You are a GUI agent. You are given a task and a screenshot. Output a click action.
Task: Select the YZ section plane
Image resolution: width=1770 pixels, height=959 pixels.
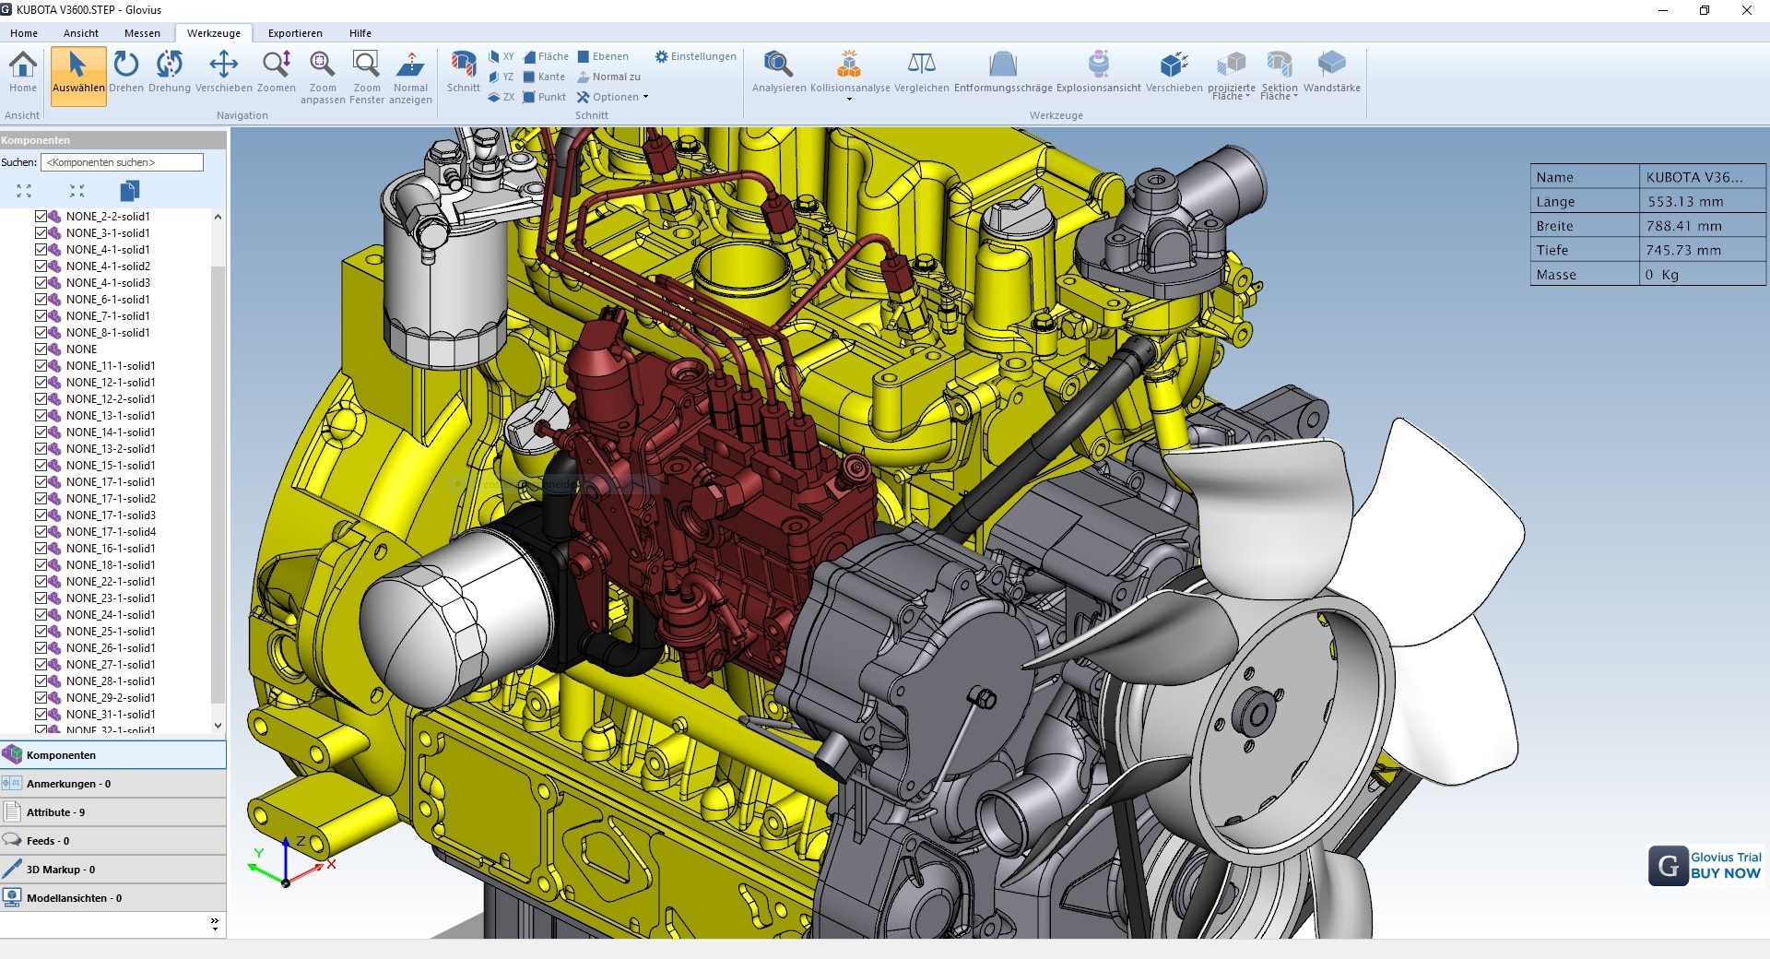[x=501, y=77]
